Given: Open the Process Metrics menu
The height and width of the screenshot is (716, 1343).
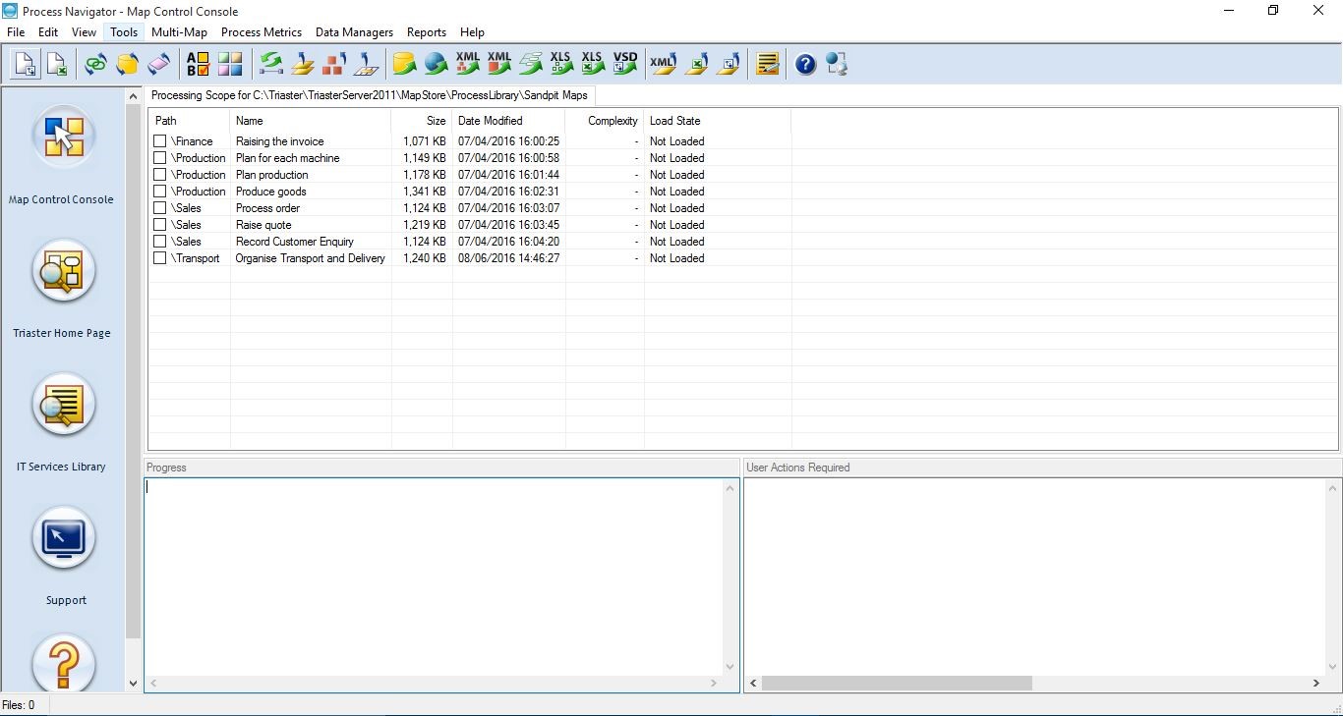Looking at the screenshot, I should click(262, 31).
